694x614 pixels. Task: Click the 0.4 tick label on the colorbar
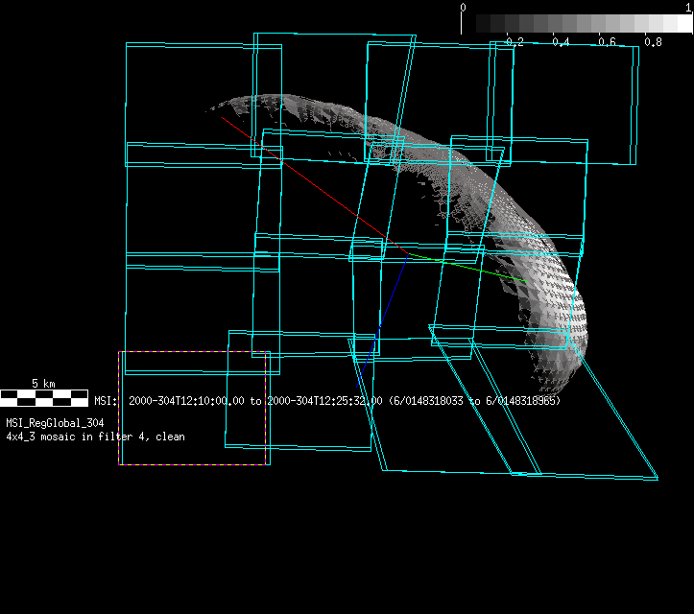tap(562, 42)
